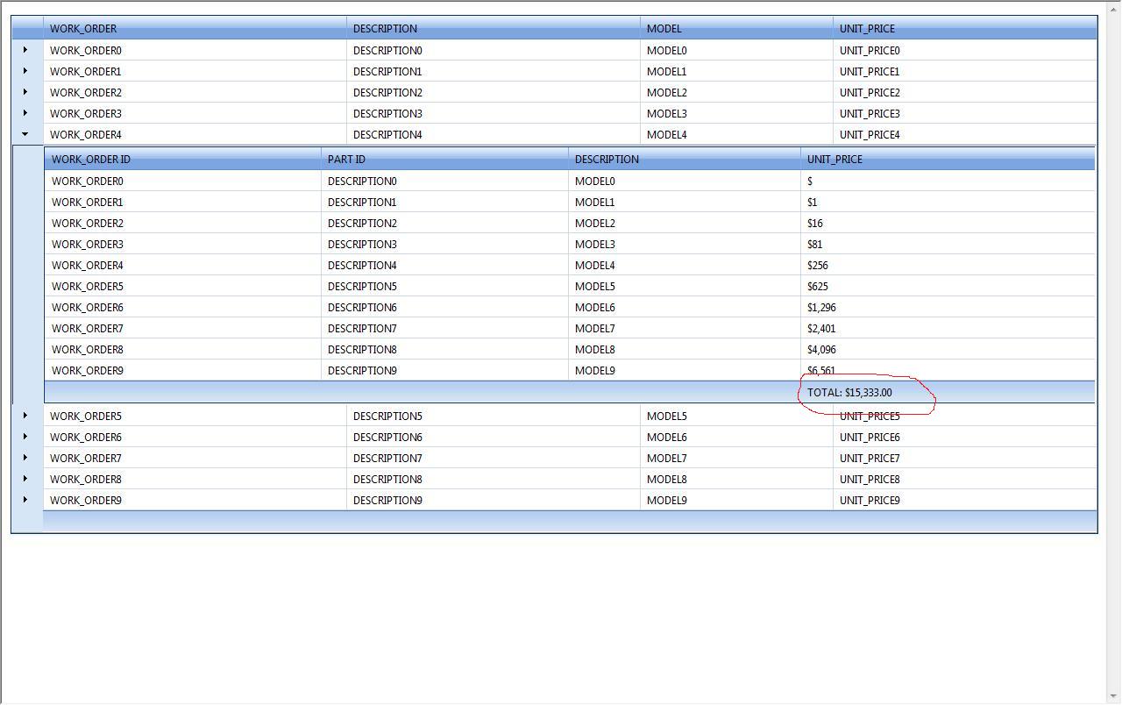Select the $625 price cell
Screen dimensions: 1122x705
pyautogui.click(x=948, y=286)
